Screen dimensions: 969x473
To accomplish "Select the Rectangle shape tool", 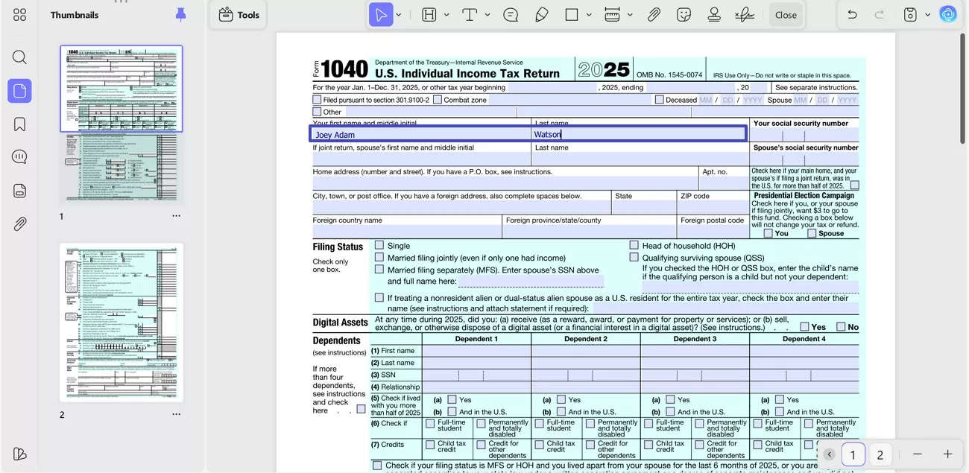I will (570, 14).
